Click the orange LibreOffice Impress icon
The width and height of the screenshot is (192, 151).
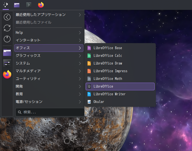pyautogui.click(x=89, y=71)
